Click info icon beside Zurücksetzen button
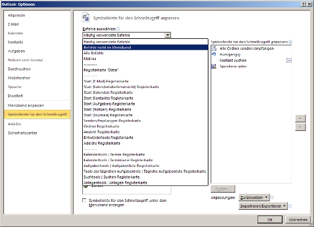 point(272,197)
